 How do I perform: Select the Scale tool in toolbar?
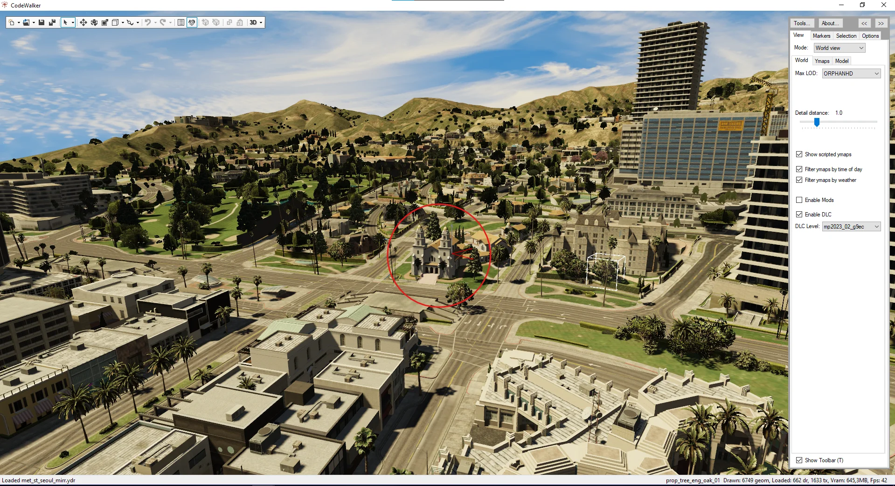[x=105, y=22]
